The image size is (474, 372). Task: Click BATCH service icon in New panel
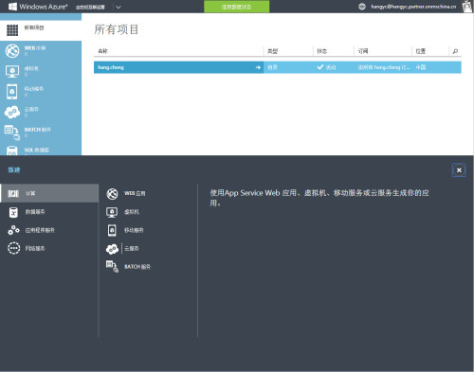click(112, 267)
